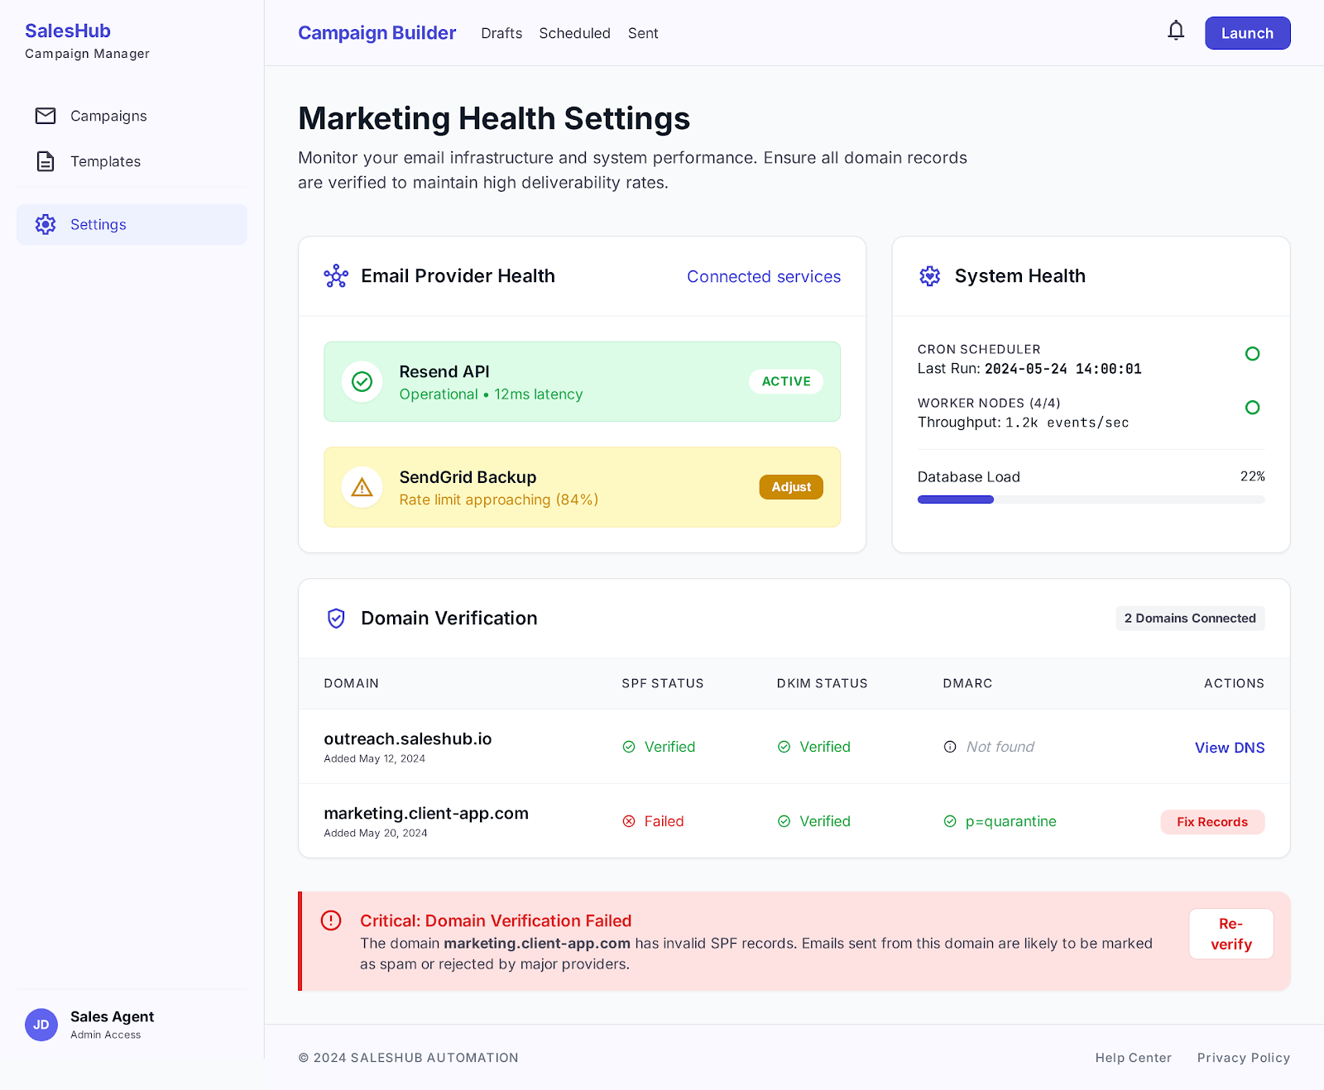This screenshot has width=1324, height=1090.
Task: Click the 'Operational • 12ms latency' text
Action: [491, 394]
